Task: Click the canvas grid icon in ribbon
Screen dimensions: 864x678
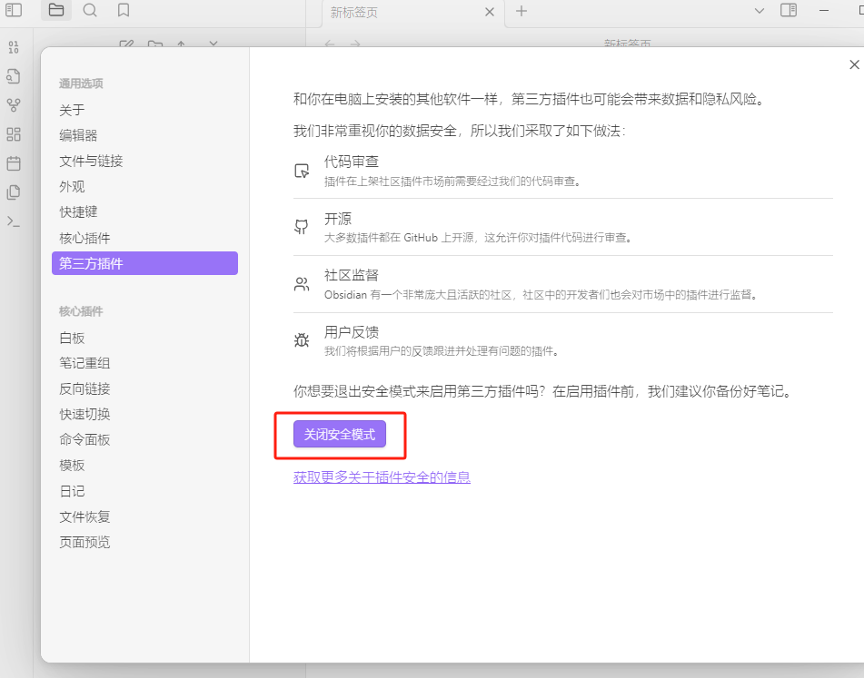Action: 14,134
